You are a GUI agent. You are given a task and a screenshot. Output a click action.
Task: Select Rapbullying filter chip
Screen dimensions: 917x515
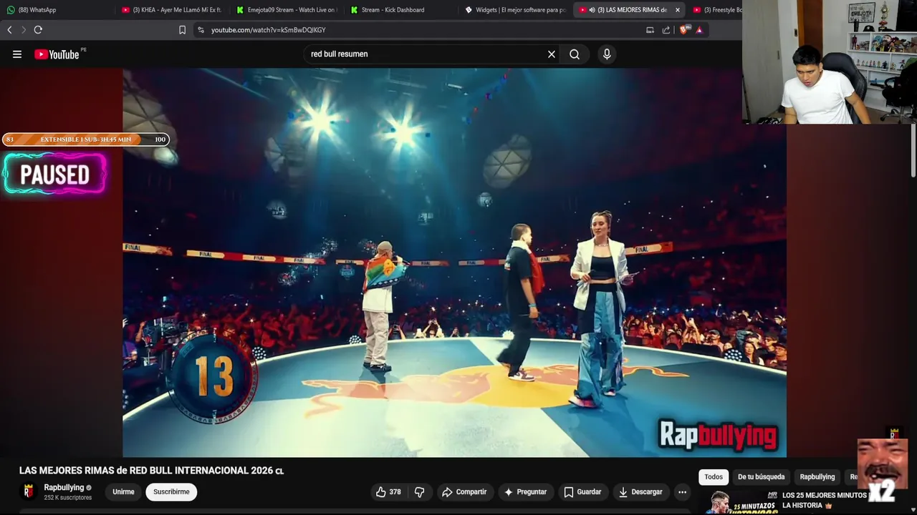pyautogui.click(x=817, y=477)
